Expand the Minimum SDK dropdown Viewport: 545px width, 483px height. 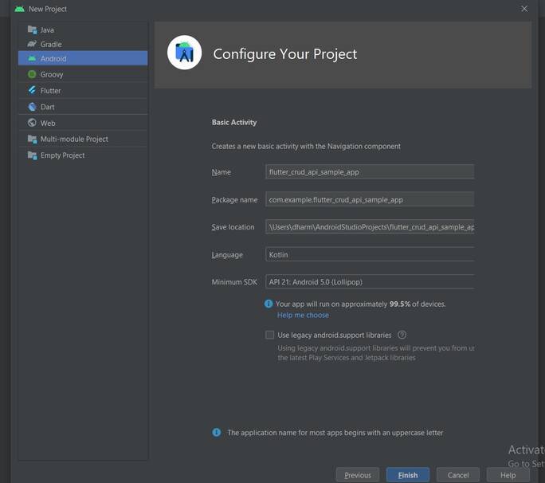(x=369, y=281)
